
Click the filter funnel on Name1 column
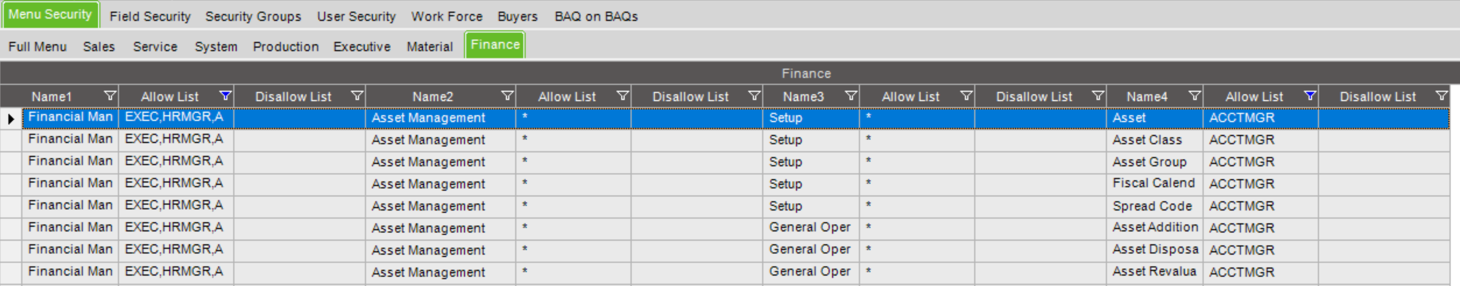110,96
